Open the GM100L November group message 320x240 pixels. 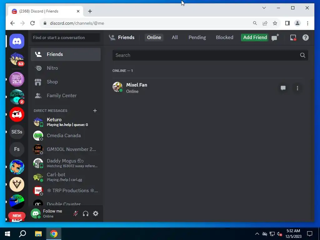66,149
